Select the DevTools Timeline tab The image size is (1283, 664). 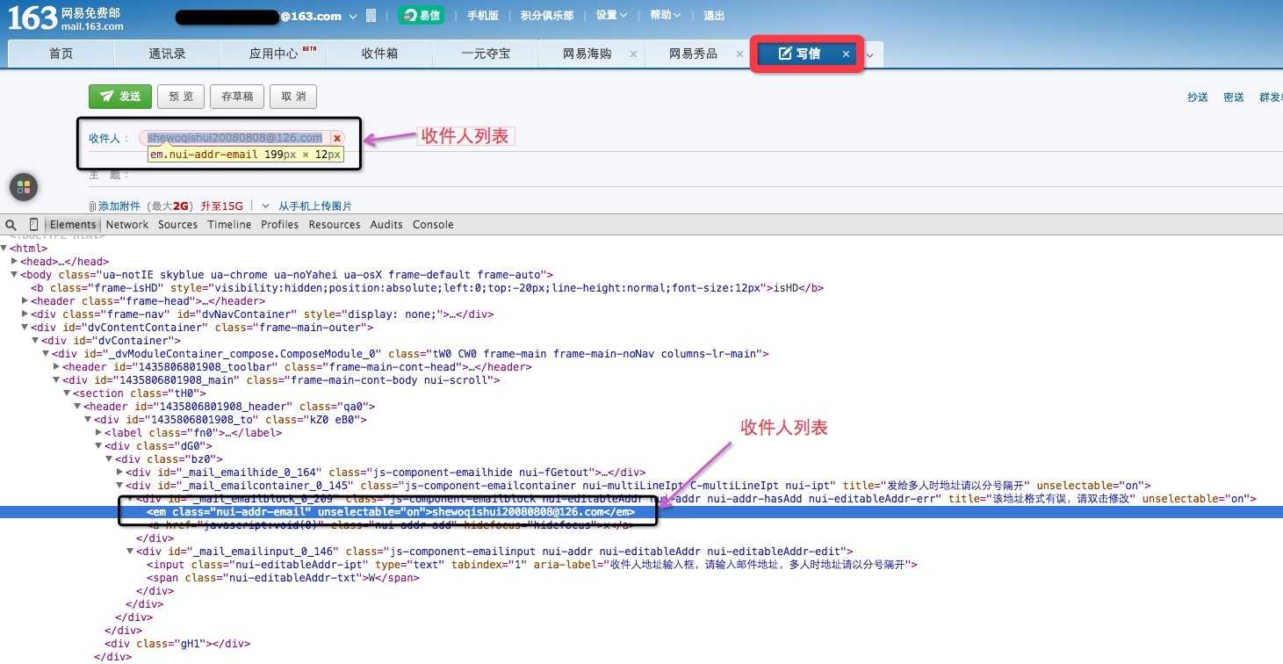[x=229, y=225]
